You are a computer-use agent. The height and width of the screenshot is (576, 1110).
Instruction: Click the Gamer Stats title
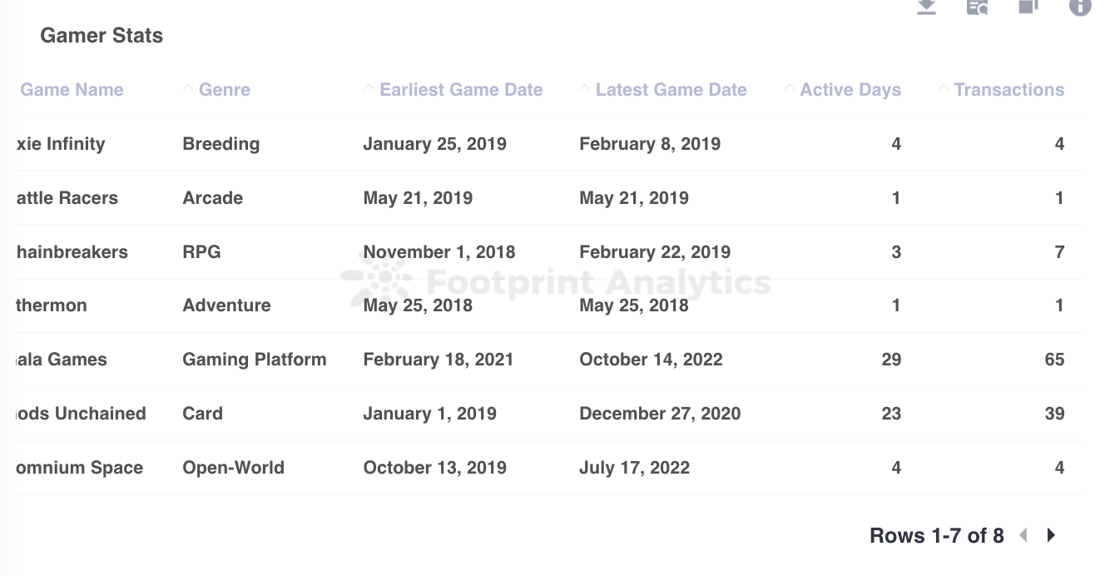pos(102,35)
